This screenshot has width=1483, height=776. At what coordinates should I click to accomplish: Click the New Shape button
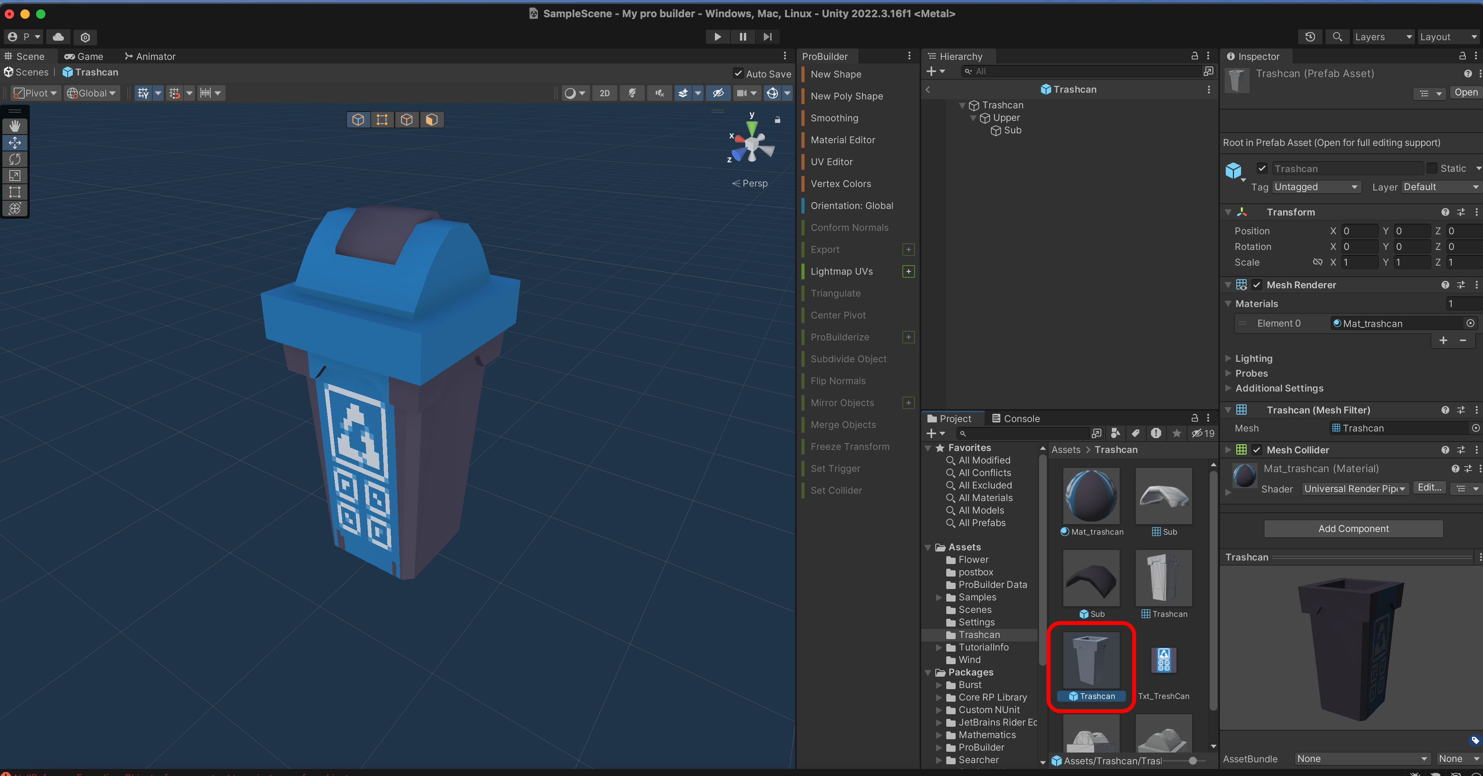coord(836,74)
